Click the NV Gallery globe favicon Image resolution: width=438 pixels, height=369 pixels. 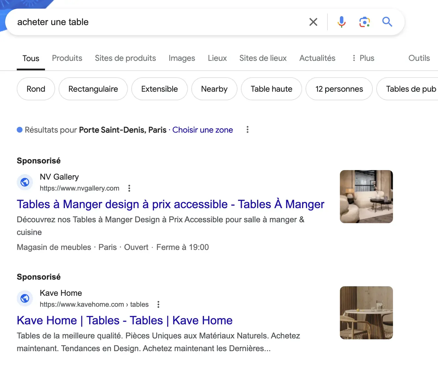click(x=25, y=182)
